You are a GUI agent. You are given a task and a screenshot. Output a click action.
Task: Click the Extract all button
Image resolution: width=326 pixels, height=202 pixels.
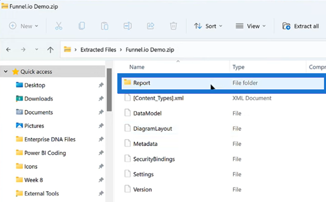(x=301, y=26)
